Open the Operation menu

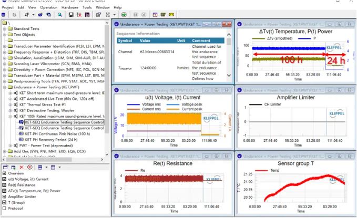[49, 7]
